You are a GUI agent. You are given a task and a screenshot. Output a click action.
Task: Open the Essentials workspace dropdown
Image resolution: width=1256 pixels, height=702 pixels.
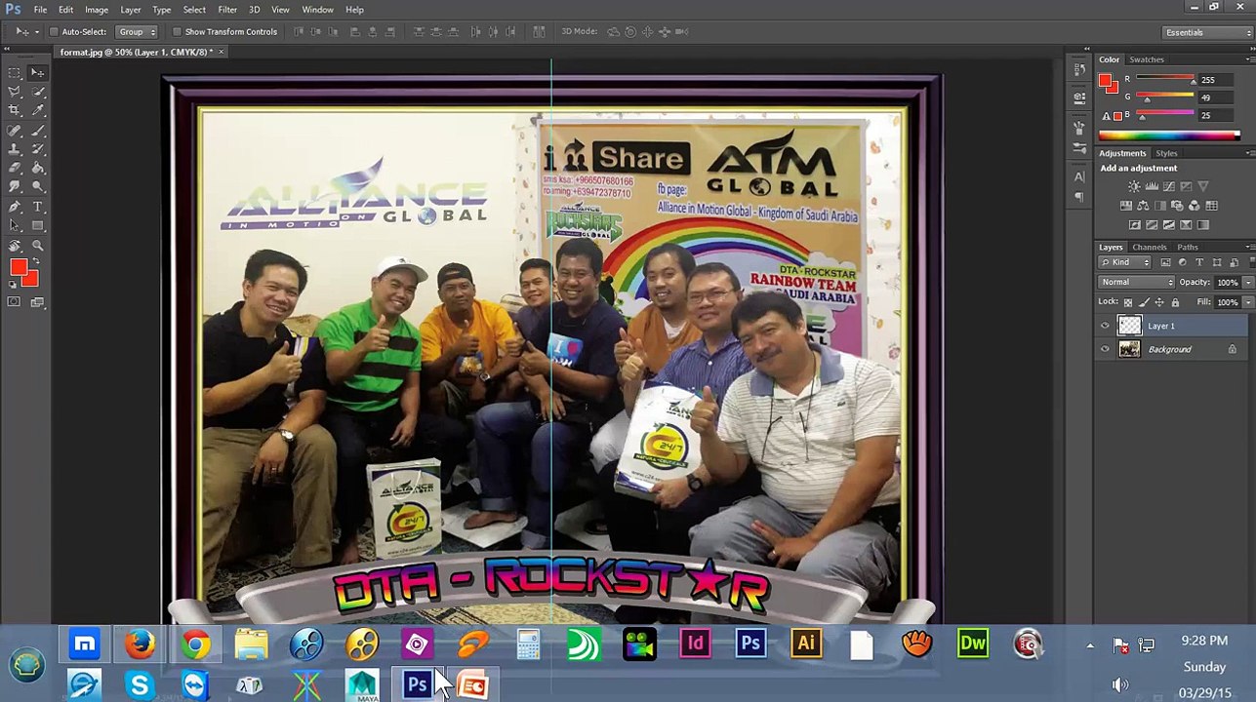1206,32
